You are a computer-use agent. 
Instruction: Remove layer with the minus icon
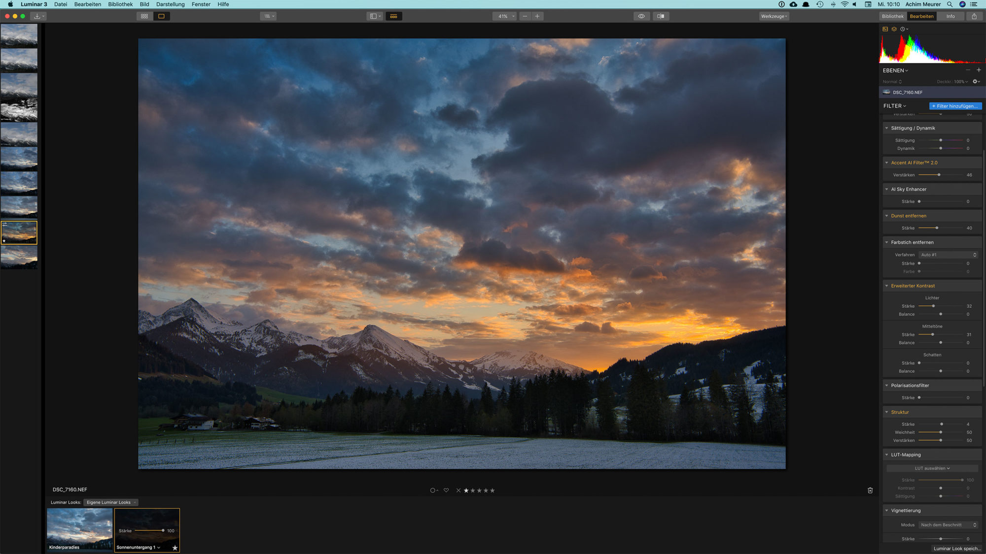click(968, 70)
